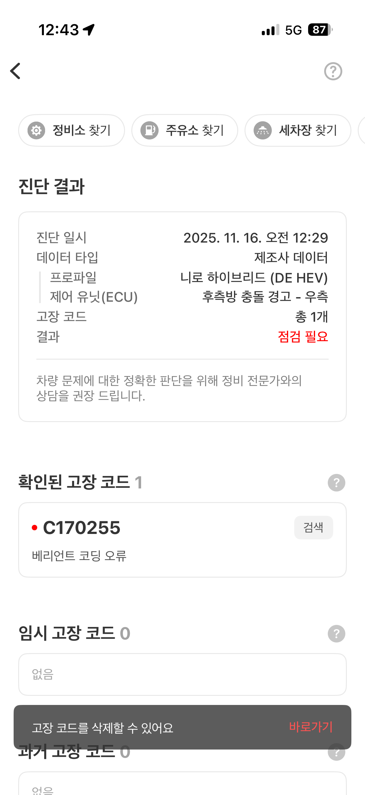Viewport: 365px width, 795px height.
Task: Tap the 제어 유닛(ECU) row
Action: tap(182, 297)
